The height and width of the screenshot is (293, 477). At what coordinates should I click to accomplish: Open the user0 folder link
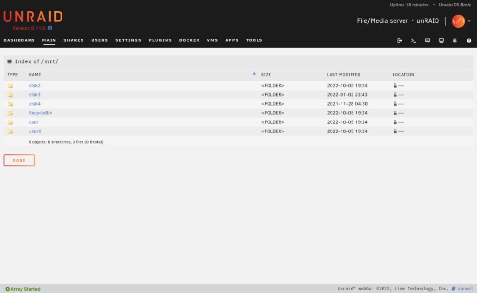(x=35, y=131)
